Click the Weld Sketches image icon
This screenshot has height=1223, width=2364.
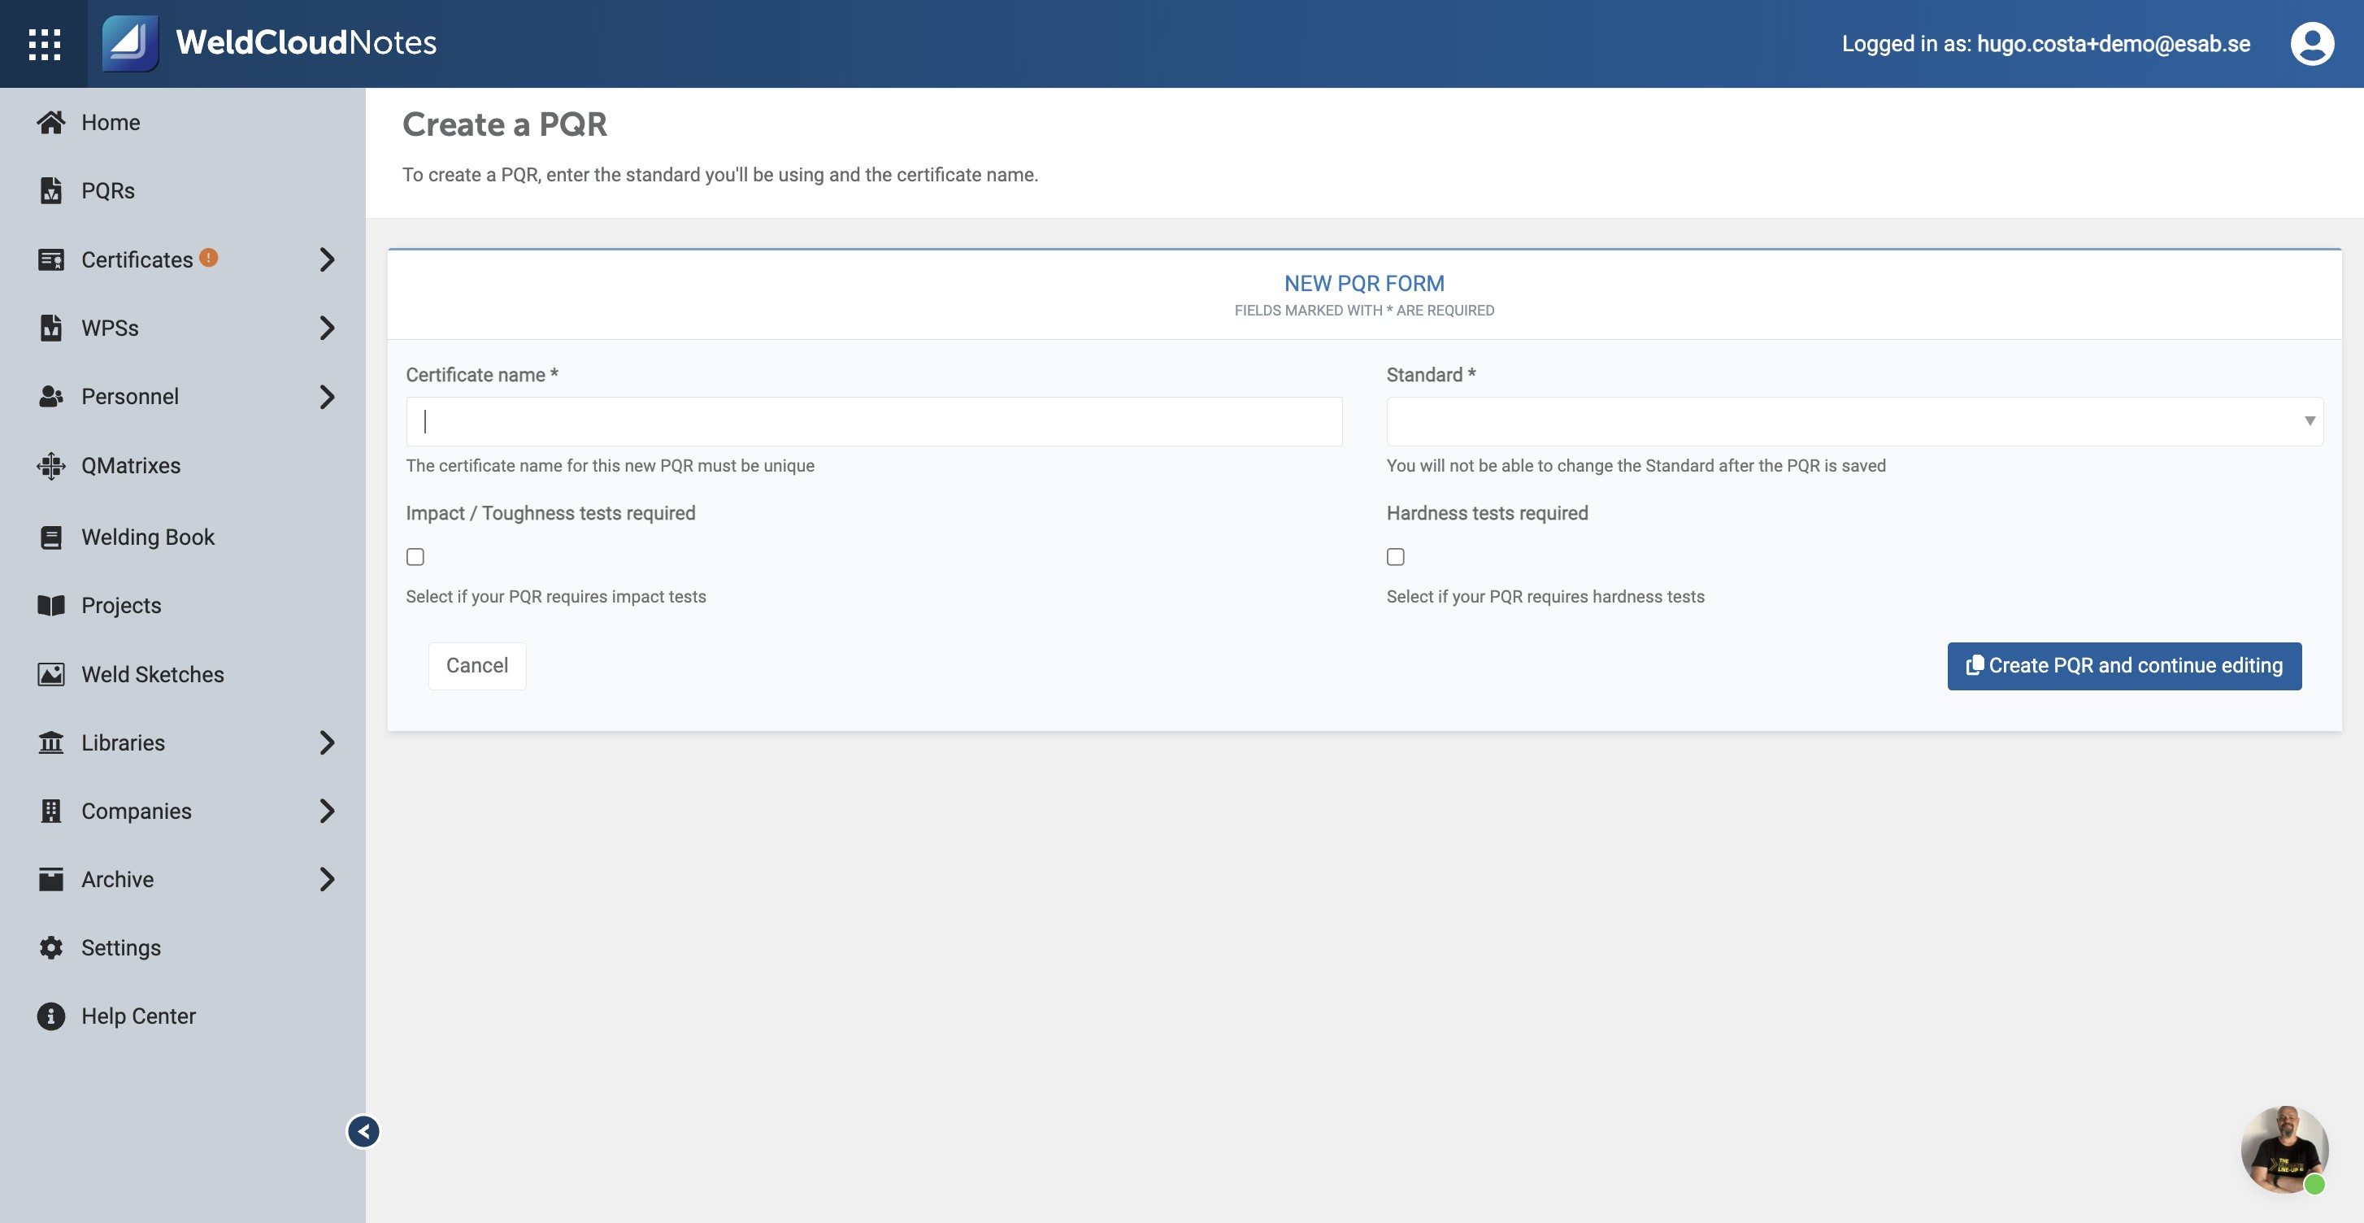(x=51, y=674)
